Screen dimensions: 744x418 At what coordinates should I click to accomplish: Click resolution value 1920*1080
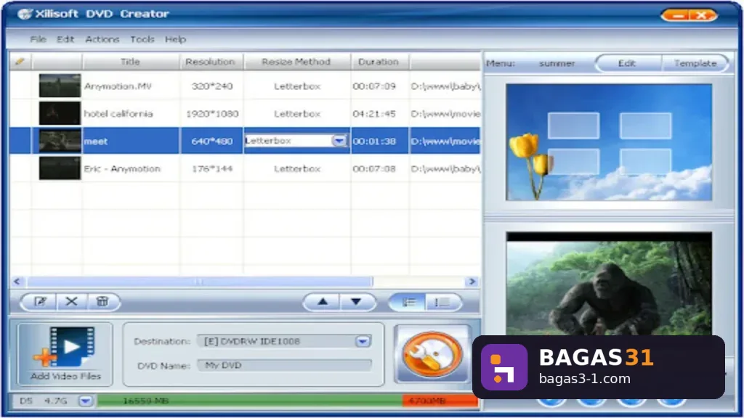coord(212,114)
